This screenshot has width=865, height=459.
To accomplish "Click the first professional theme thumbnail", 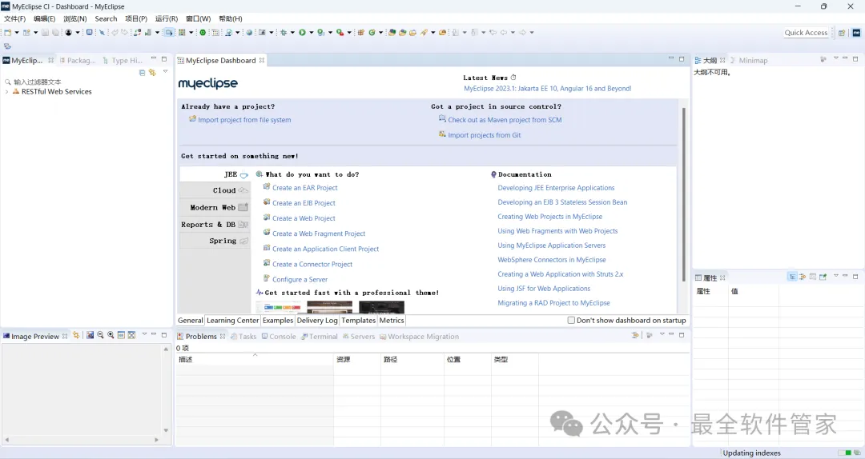I will point(278,308).
